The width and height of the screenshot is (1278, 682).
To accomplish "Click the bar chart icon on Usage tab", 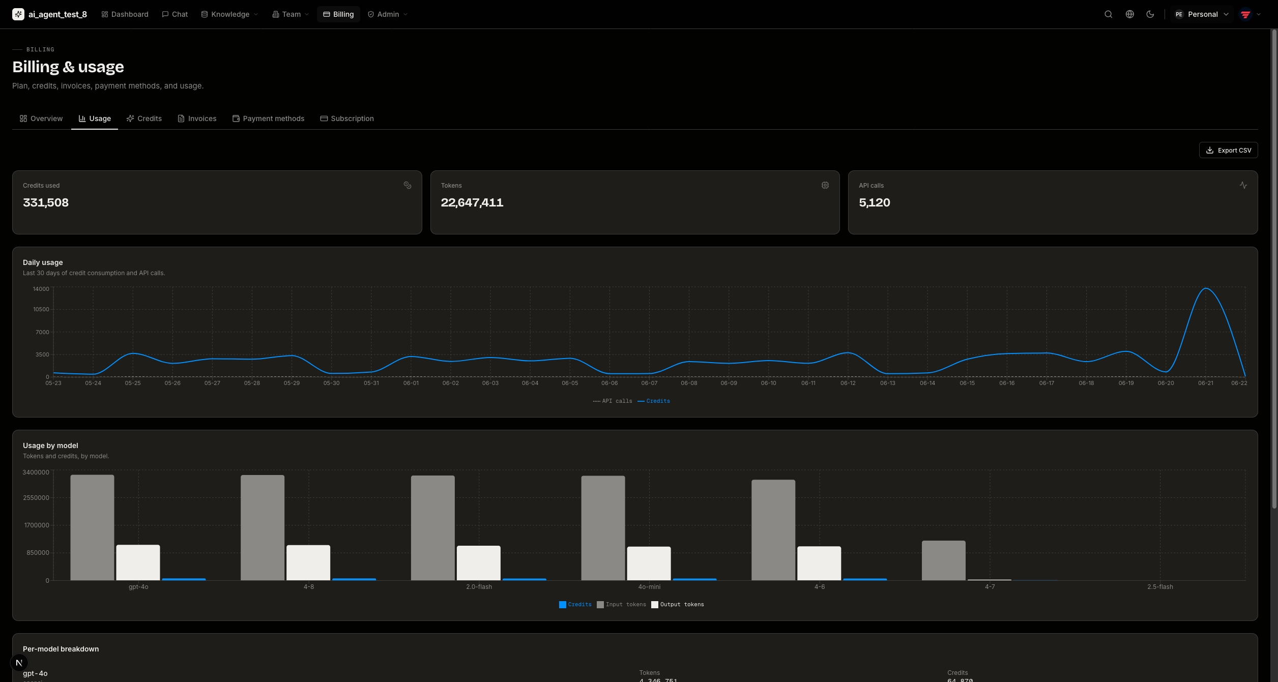I will [x=82, y=118].
